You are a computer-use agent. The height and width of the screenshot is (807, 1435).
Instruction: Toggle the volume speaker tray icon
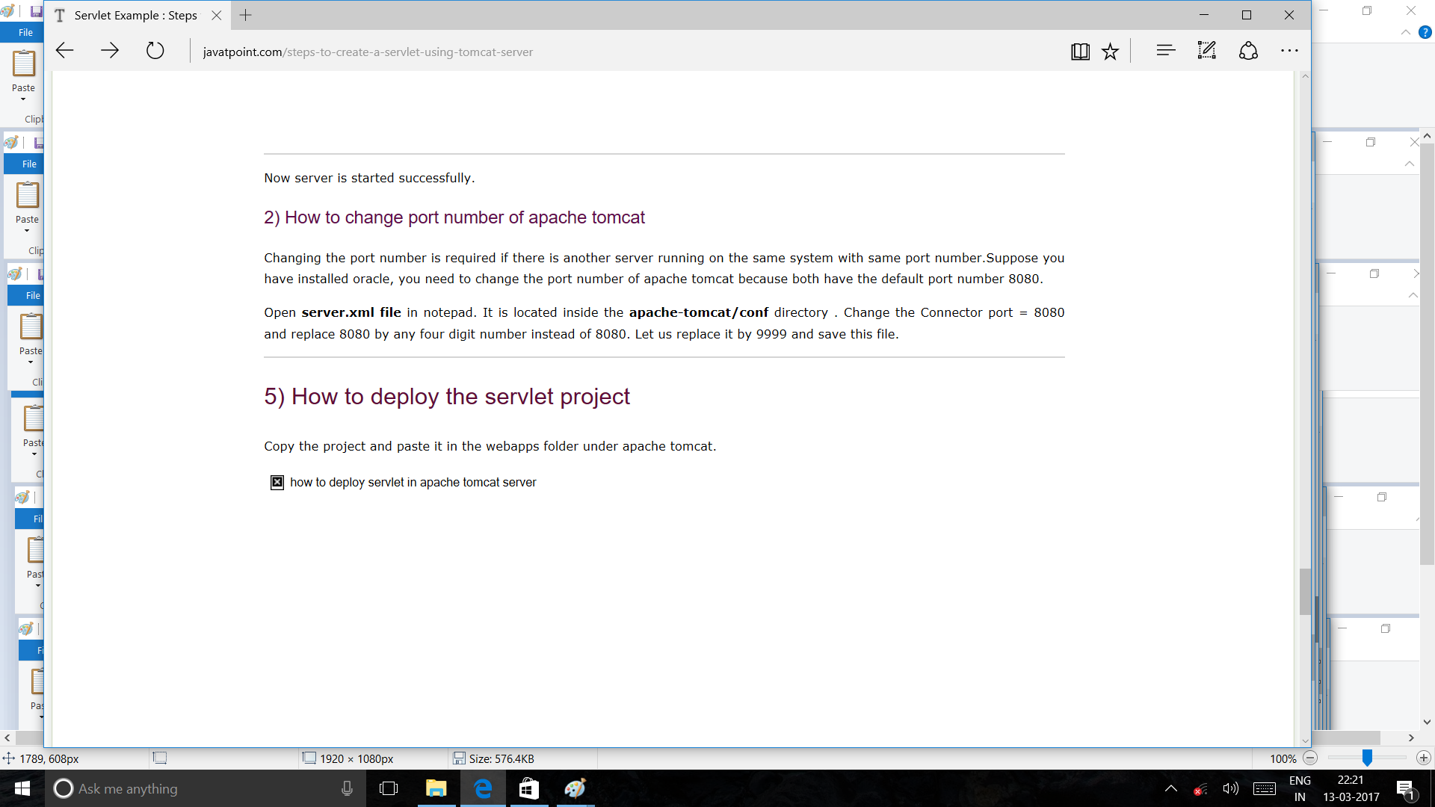pos(1230,788)
